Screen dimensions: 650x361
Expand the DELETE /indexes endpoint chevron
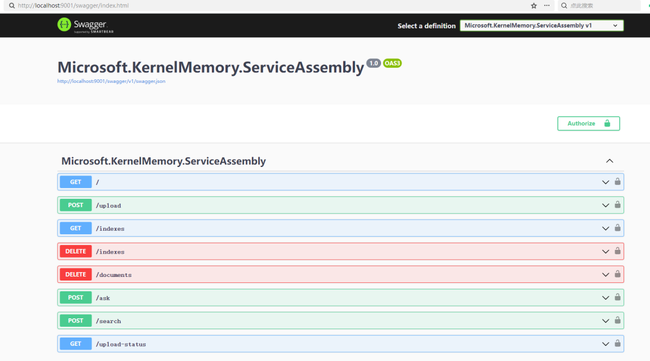[x=605, y=252]
